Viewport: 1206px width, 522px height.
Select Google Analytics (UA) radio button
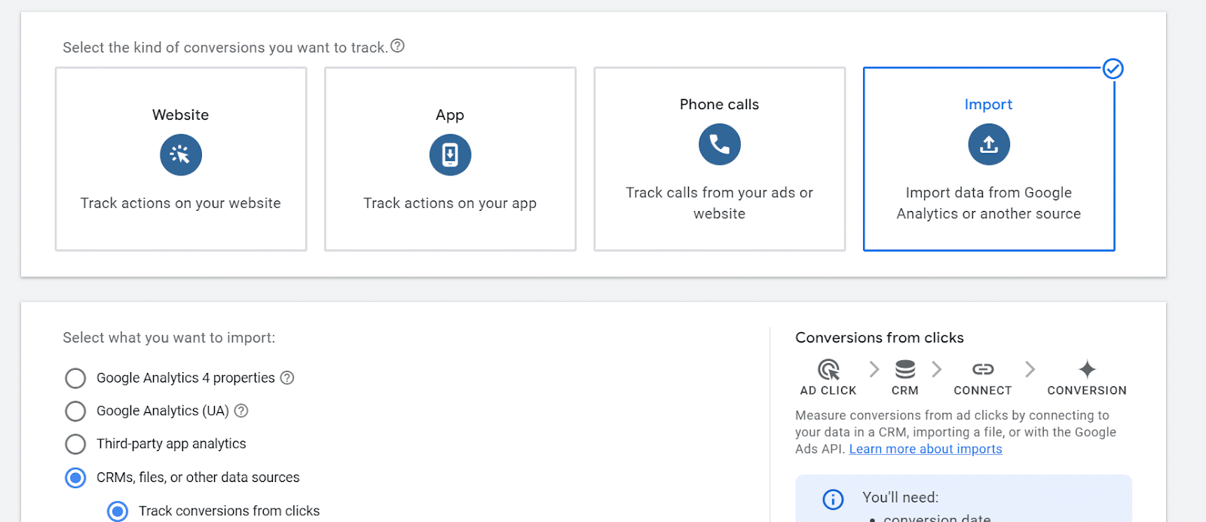75,411
